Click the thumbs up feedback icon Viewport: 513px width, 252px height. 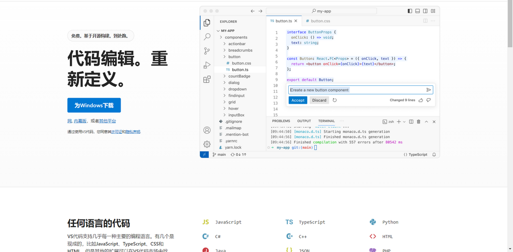(421, 100)
